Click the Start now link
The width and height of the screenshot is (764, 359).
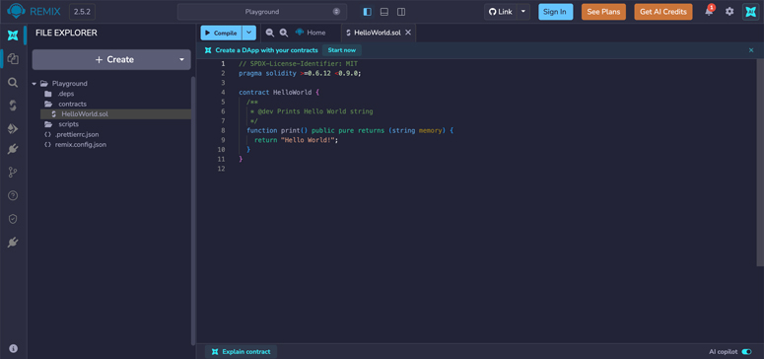(x=341, y=50)
